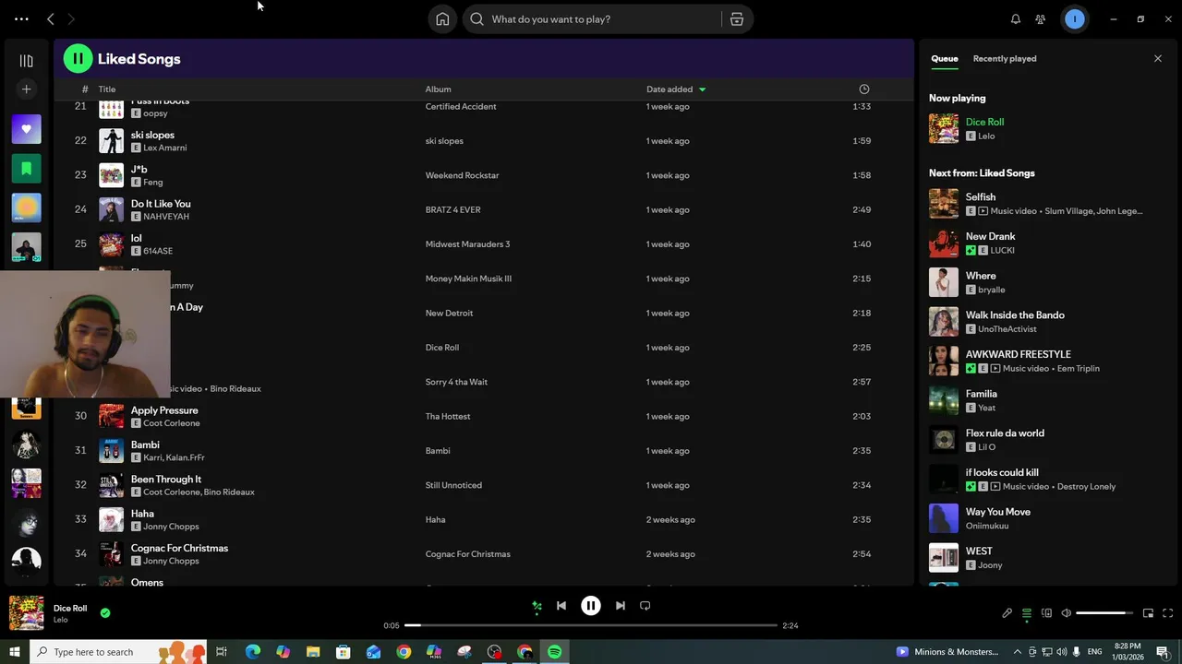The image size is (1182, 664).
Task: Sort by the # column header
Action: coord(85,89)
